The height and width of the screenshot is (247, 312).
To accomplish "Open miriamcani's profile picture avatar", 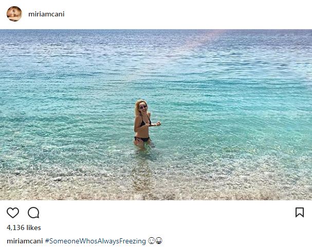I will pyautogui.click(x=14, y=14).
